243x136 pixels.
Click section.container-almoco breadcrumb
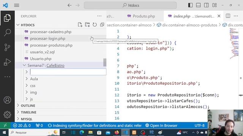click(129, 25)
